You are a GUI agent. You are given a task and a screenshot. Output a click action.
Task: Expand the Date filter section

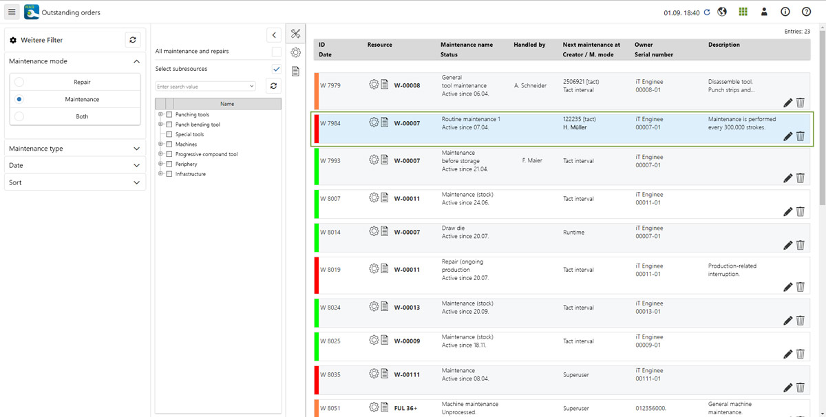pyautogui.click(x=75, y=165)
